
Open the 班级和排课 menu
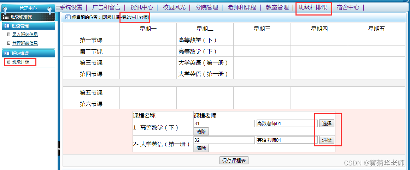click(x=313, y=7)
